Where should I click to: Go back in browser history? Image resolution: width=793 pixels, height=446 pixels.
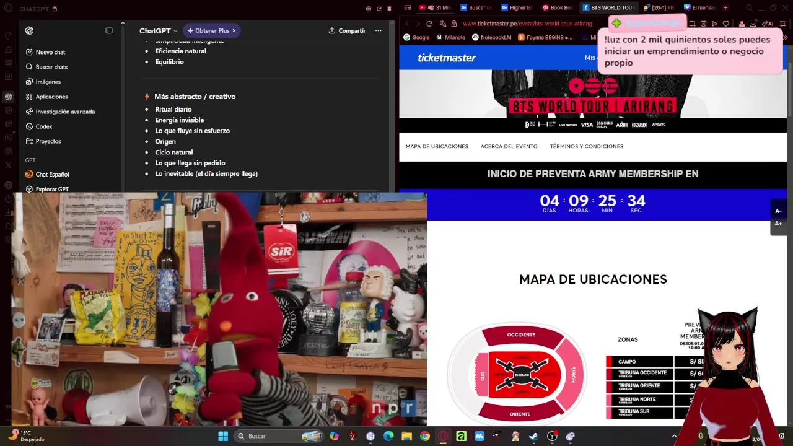coord(407,24)
